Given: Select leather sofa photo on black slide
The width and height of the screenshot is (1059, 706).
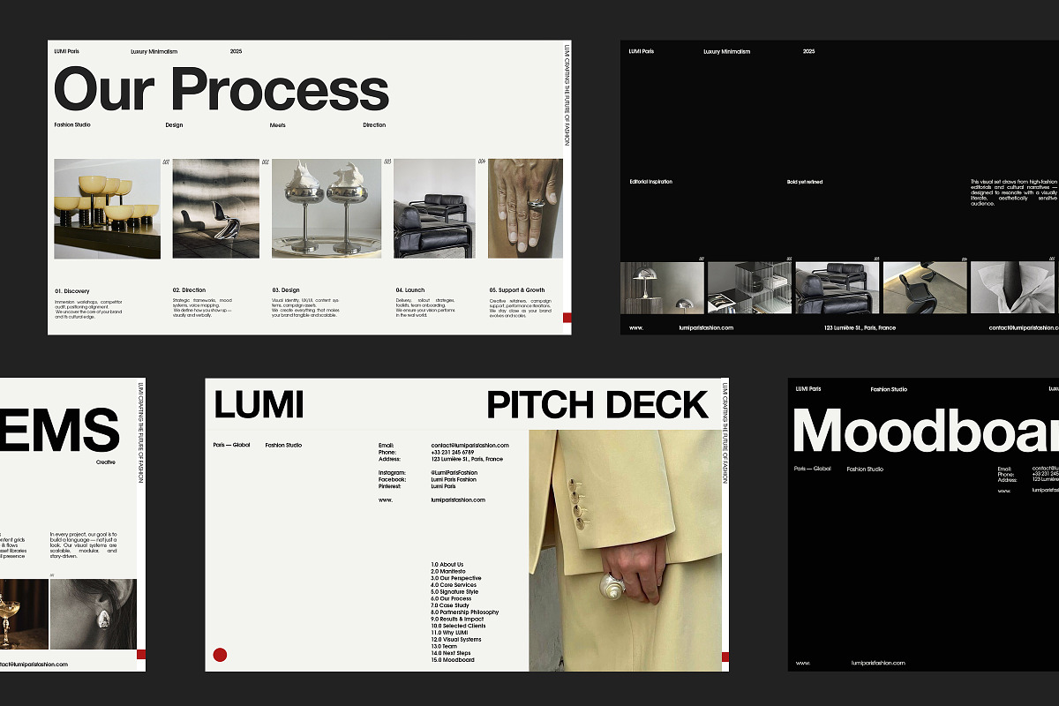Looking at the screenshot, I should [837, 288].
